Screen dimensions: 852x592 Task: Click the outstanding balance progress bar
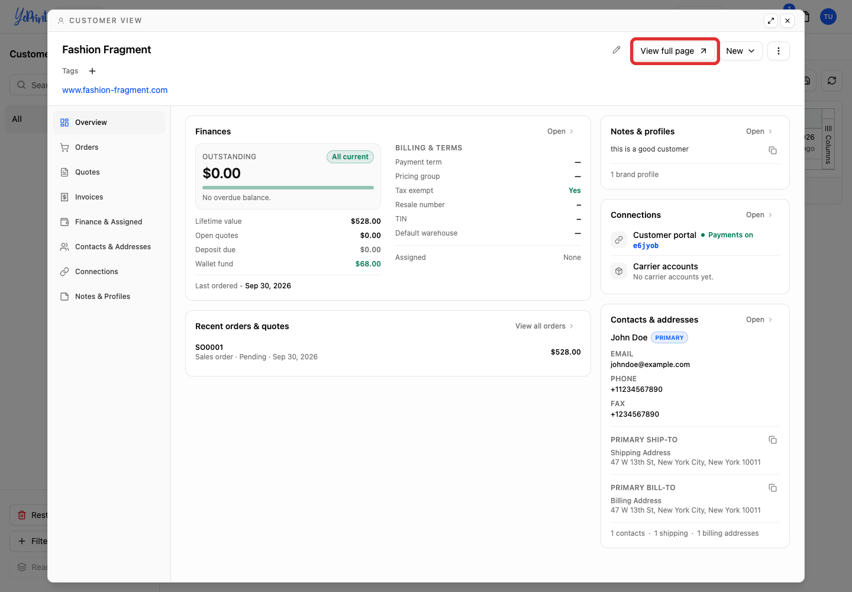(x=288, y=188)
